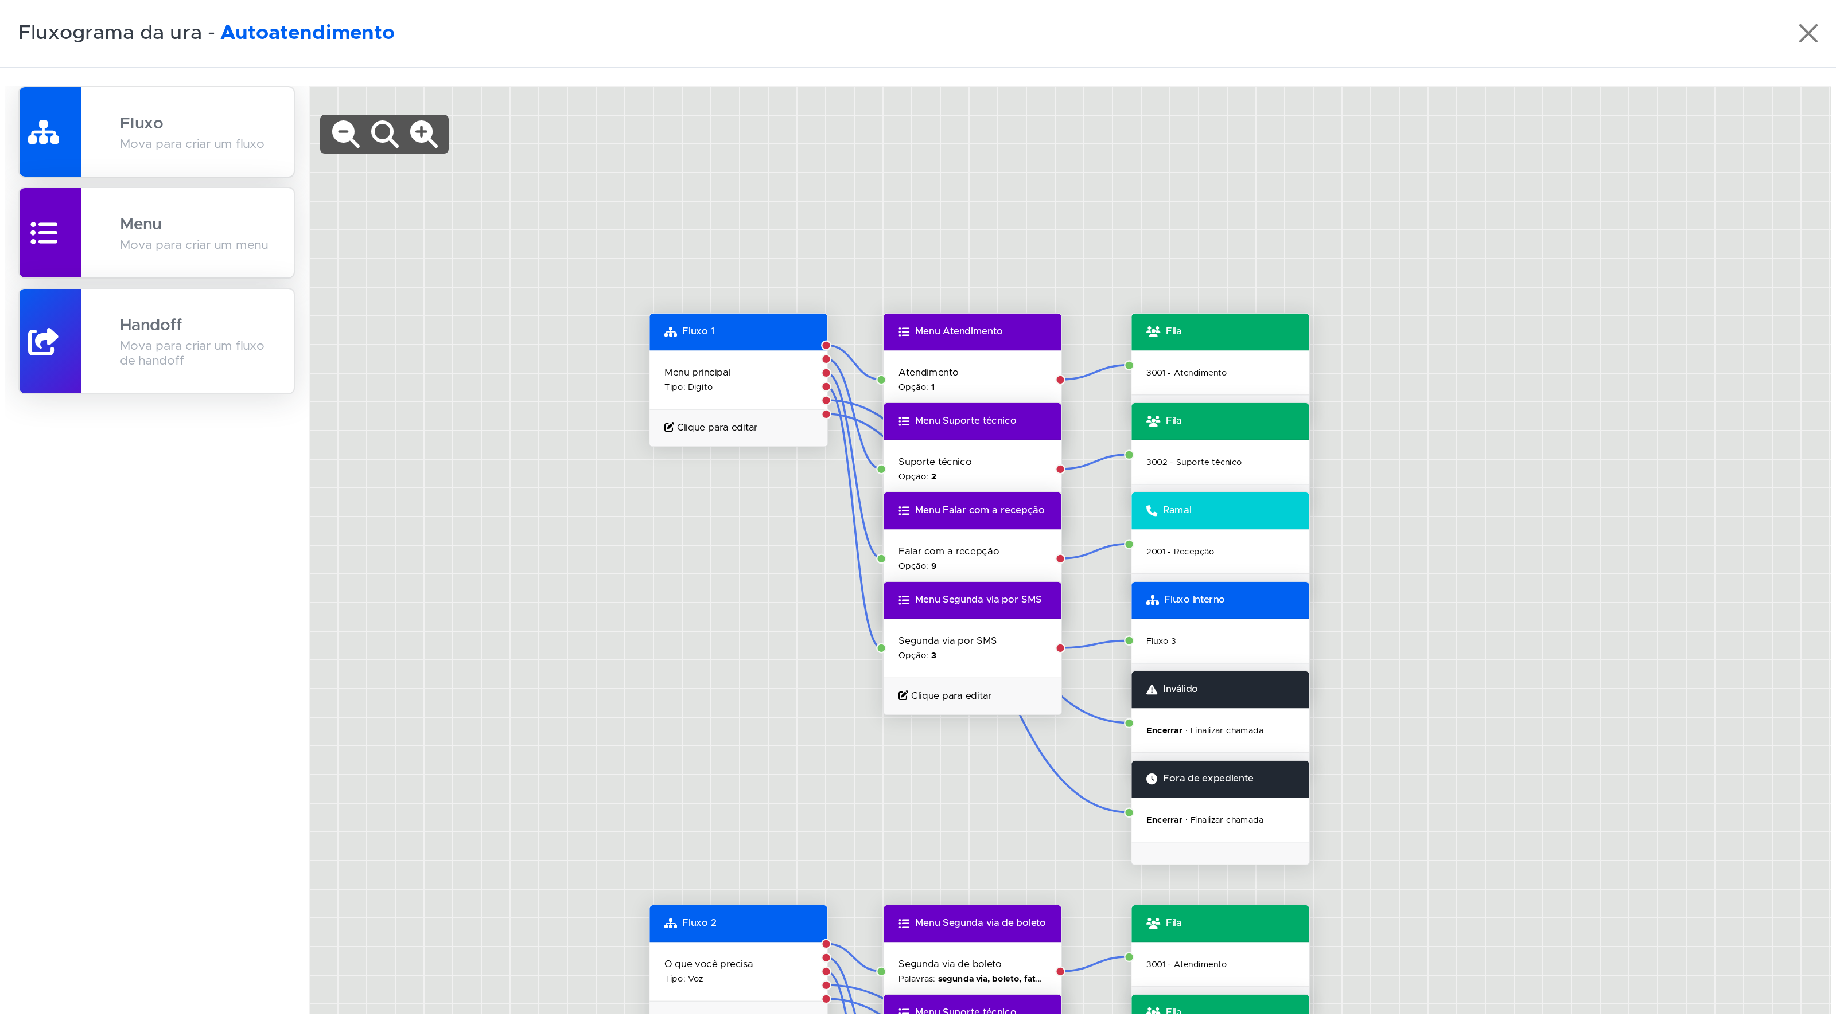
Task: Click the red output port of Atendimento option
Action: tap(1060, 380)
